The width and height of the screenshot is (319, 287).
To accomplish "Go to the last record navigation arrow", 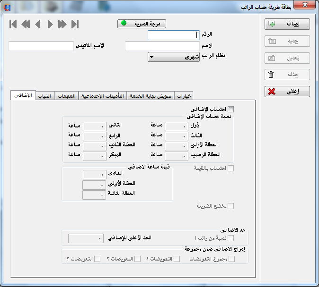I will (x=75, y=25).
